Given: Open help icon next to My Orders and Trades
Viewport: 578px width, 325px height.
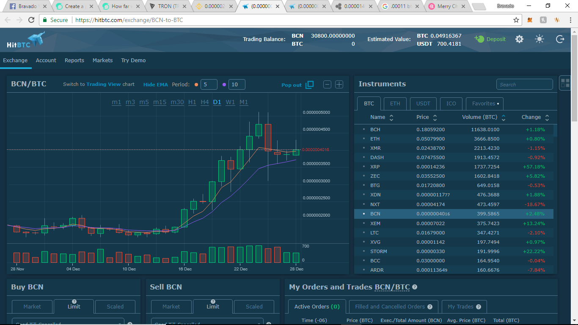Looking at the screenshot, I should coord(415,287).
